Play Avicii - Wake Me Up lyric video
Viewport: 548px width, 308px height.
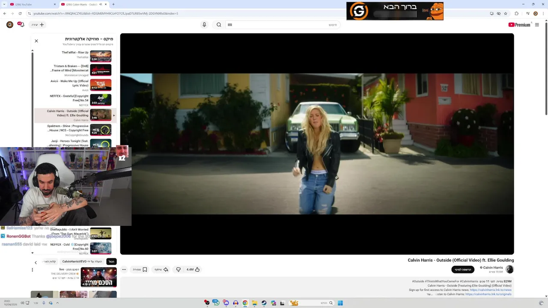click(x=75, y=85)
